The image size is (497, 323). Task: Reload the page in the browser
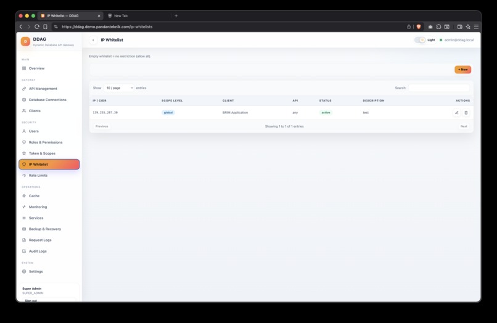pyautogui.click(x=37, y=27)
